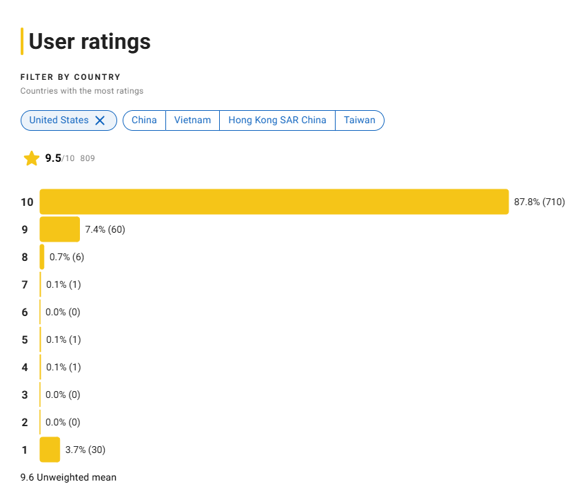Viewport: 583px width, 484px height.
Task: Click the 9.5/10 rating score
Action: pos(60,158)
